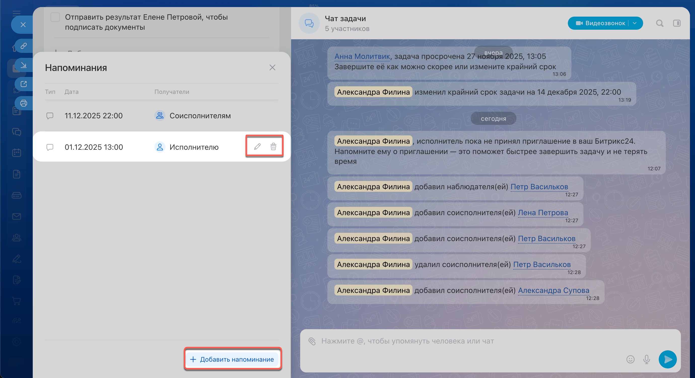
Task: Toggle the chat sidebar panel icon
Action: coord(677,23)
